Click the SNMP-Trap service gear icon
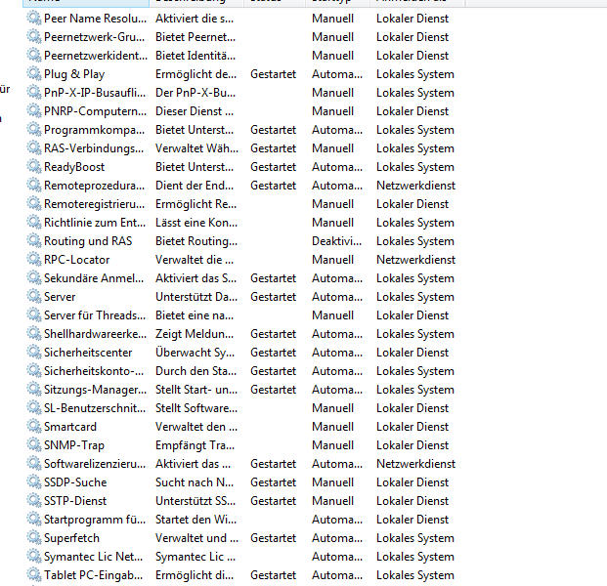 coord(34,445)
